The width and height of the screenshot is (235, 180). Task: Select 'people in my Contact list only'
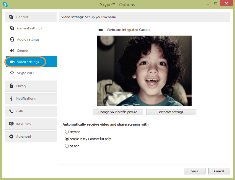click(67, 139)
